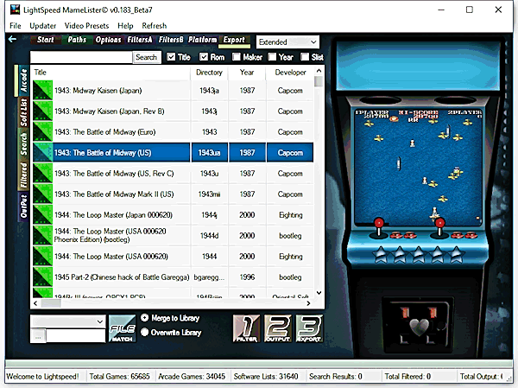Click the icon for 1943 Battle of Midway (US, Rev C)
The height and width of the screenshot is (388, 518).
pyautogui.click(x=42, y=174)
